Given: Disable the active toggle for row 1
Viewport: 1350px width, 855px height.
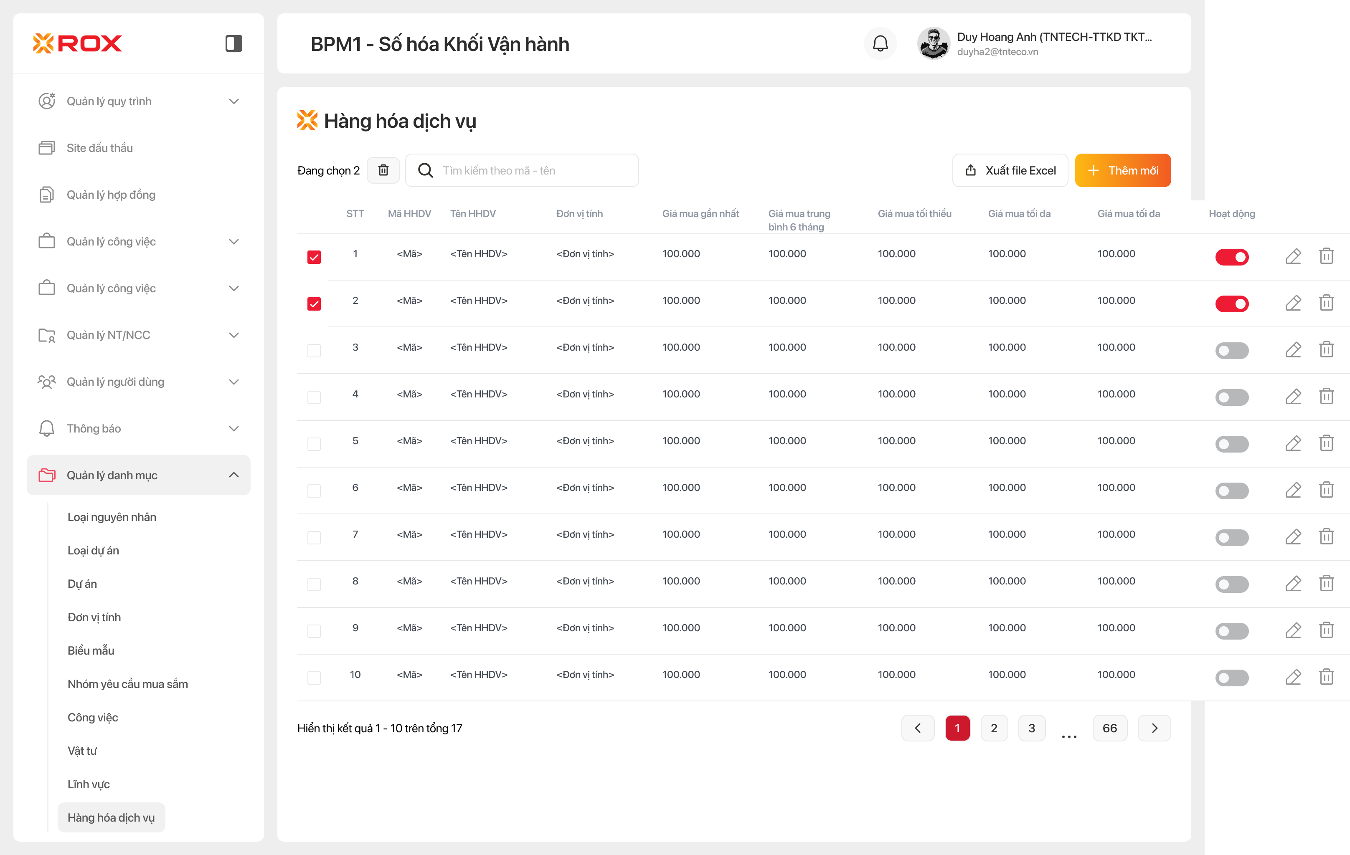Looking at the screenshot, I should pos(1232,257).
